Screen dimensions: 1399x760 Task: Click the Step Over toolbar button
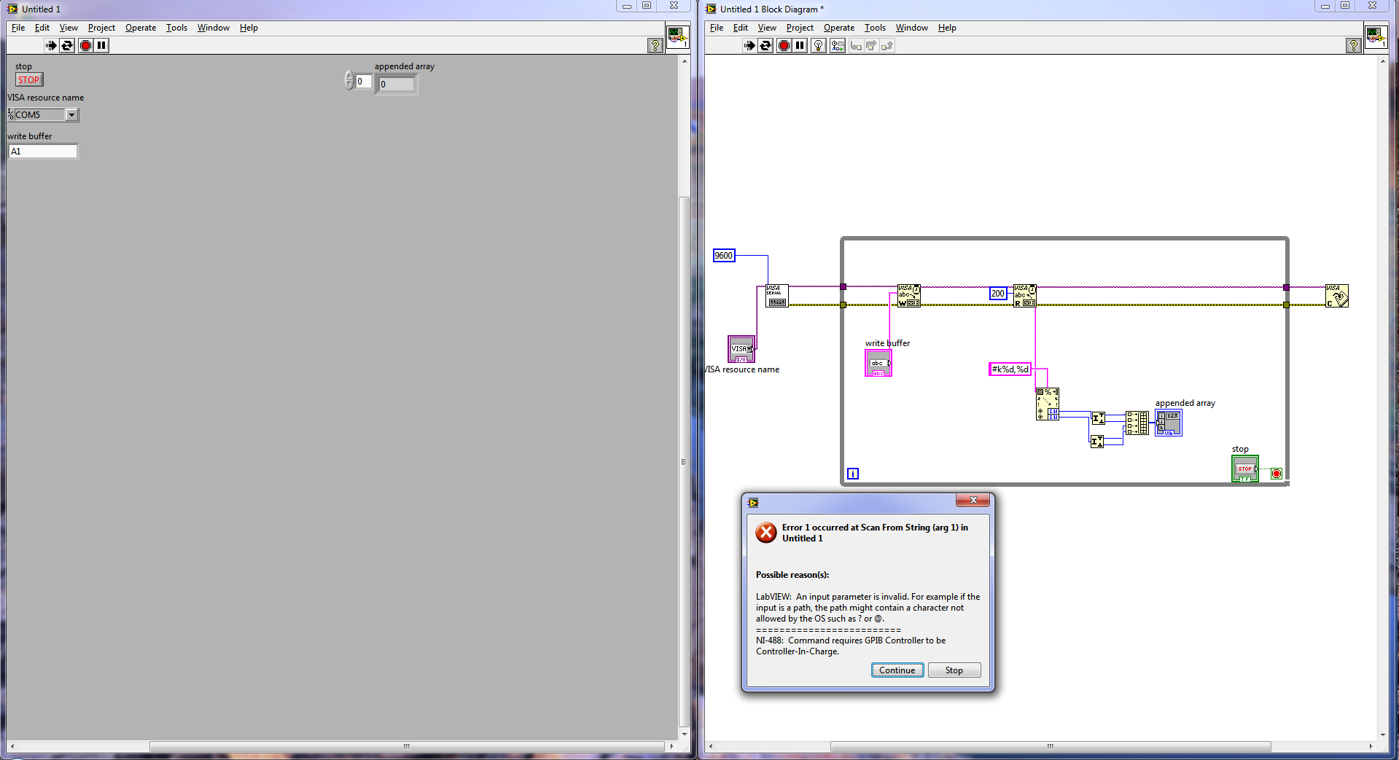click(871, 46)
